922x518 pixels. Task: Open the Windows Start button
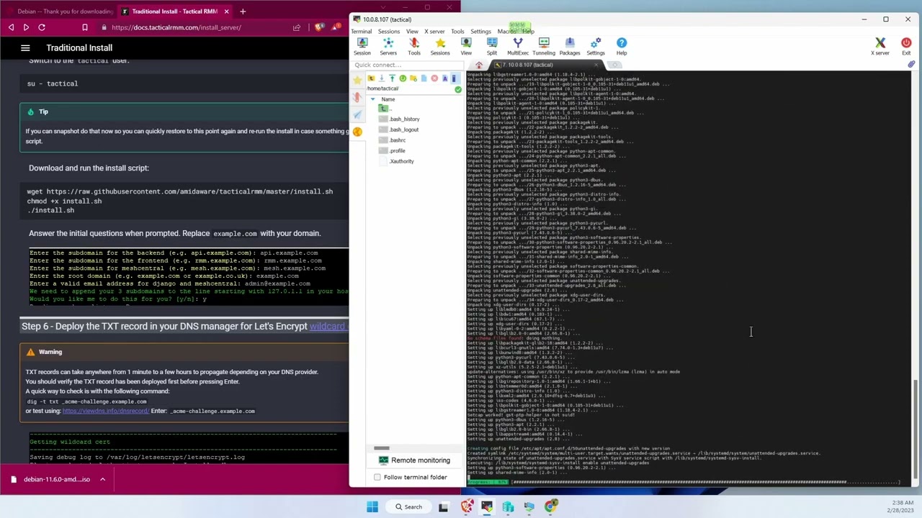point(372,506)
